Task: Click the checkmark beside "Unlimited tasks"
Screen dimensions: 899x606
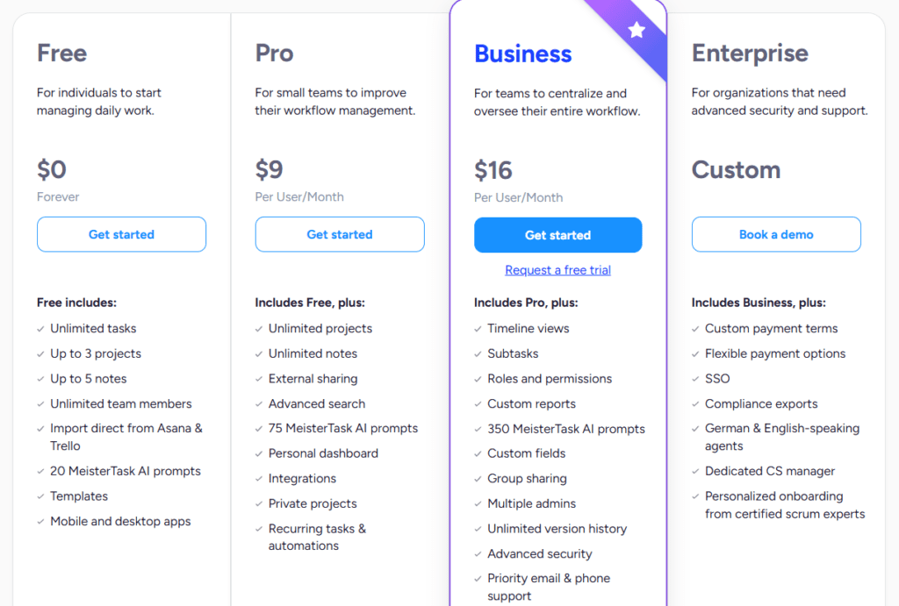Action: point(40,329)
